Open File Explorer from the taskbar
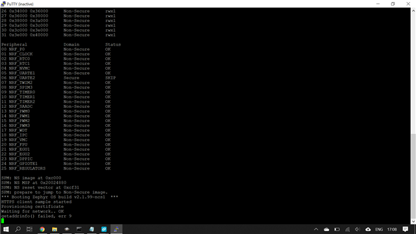 tap(55, 229)
